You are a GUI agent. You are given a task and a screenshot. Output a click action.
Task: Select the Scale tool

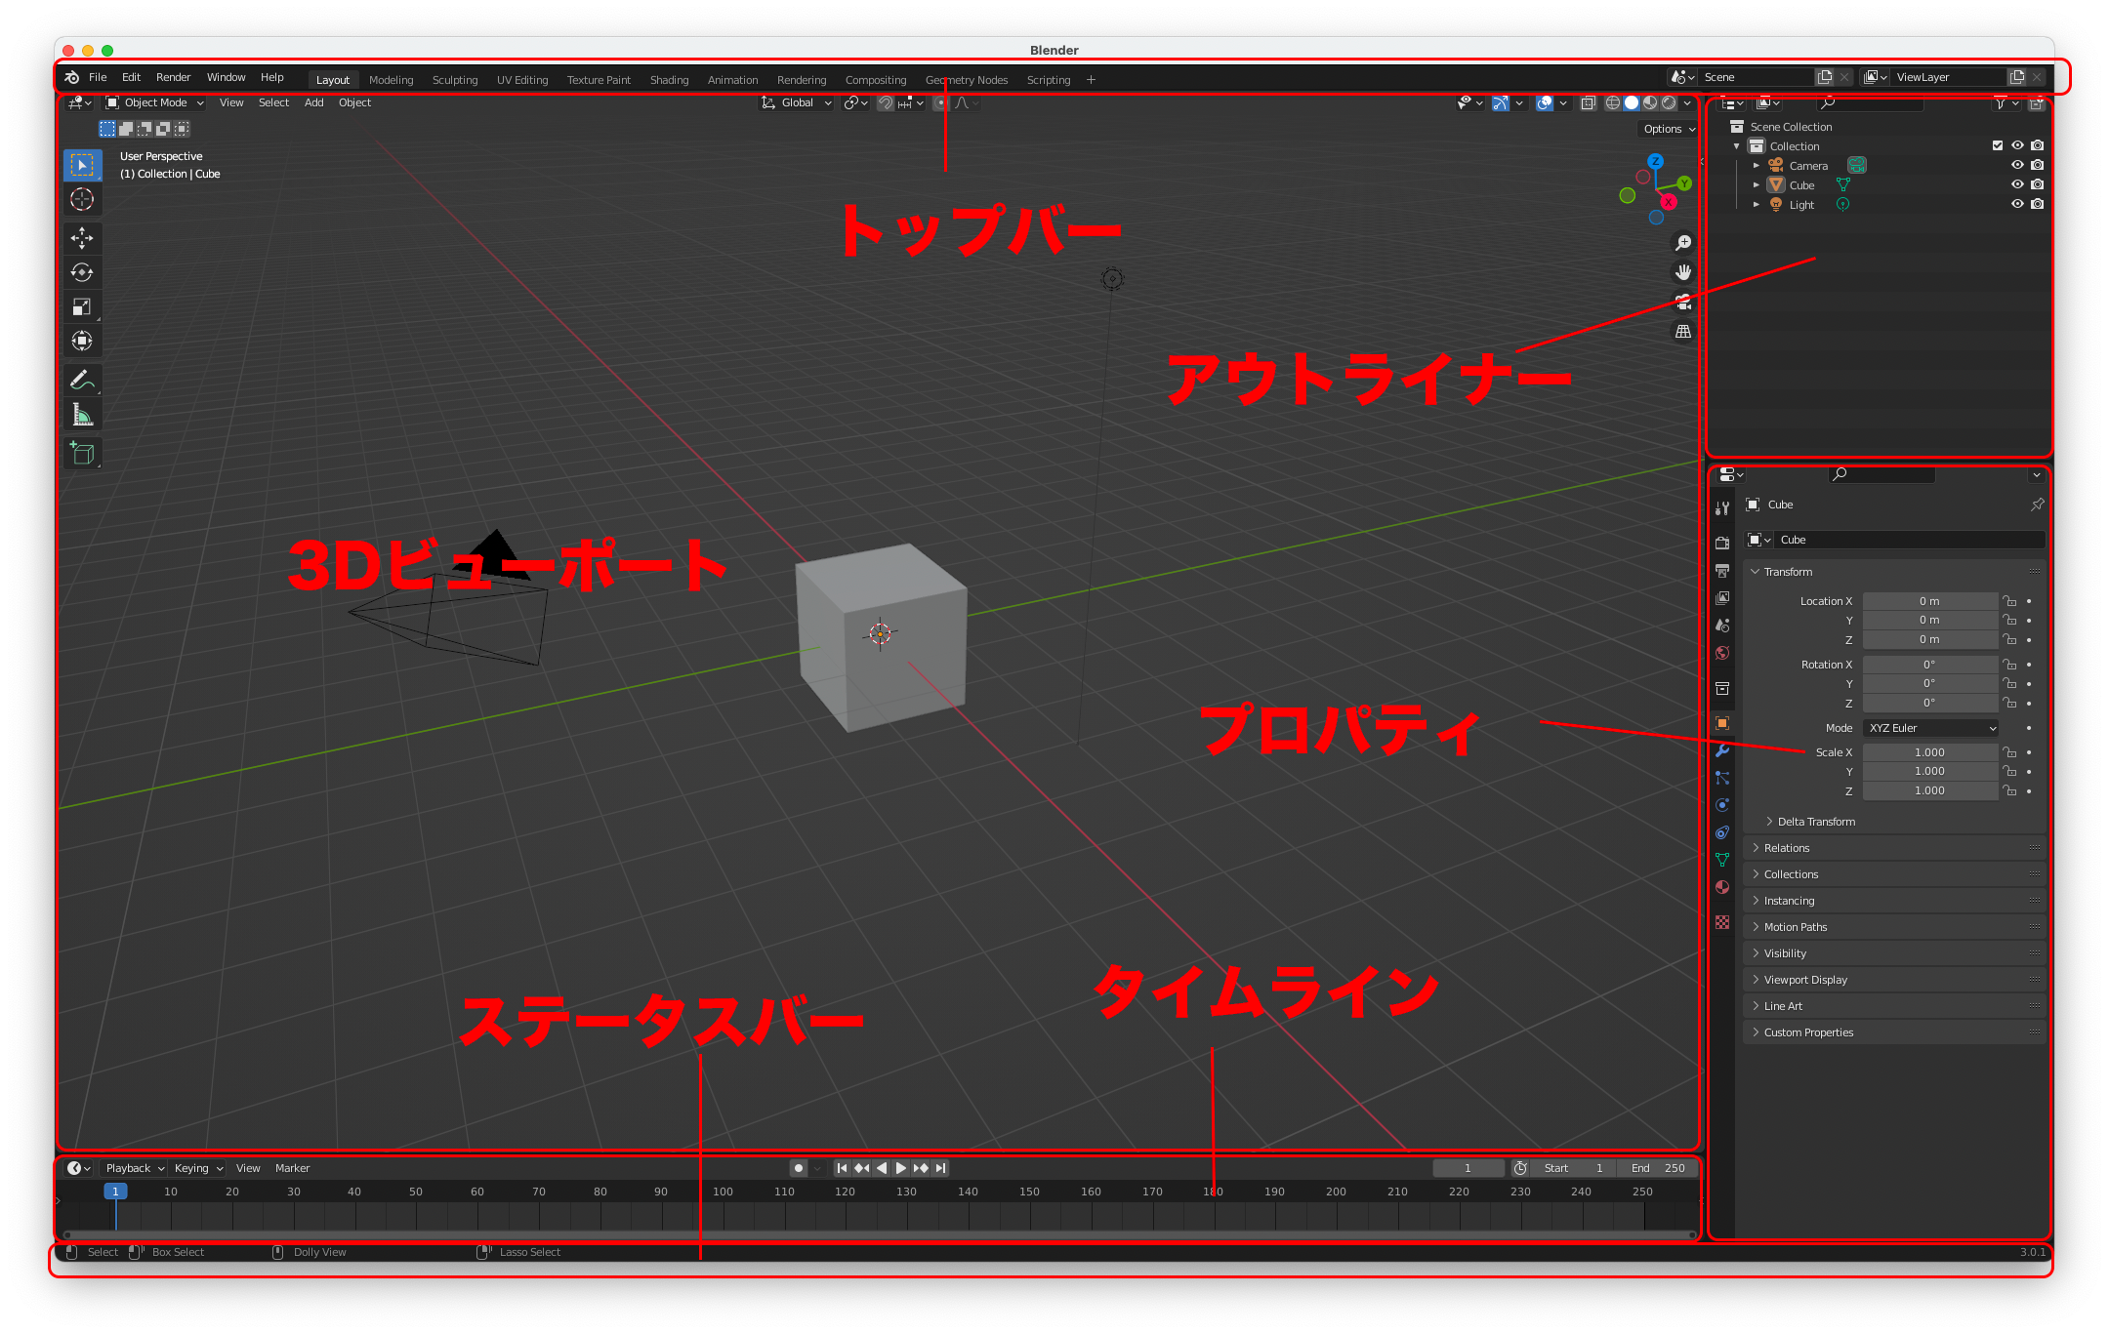tap(83, 306)
